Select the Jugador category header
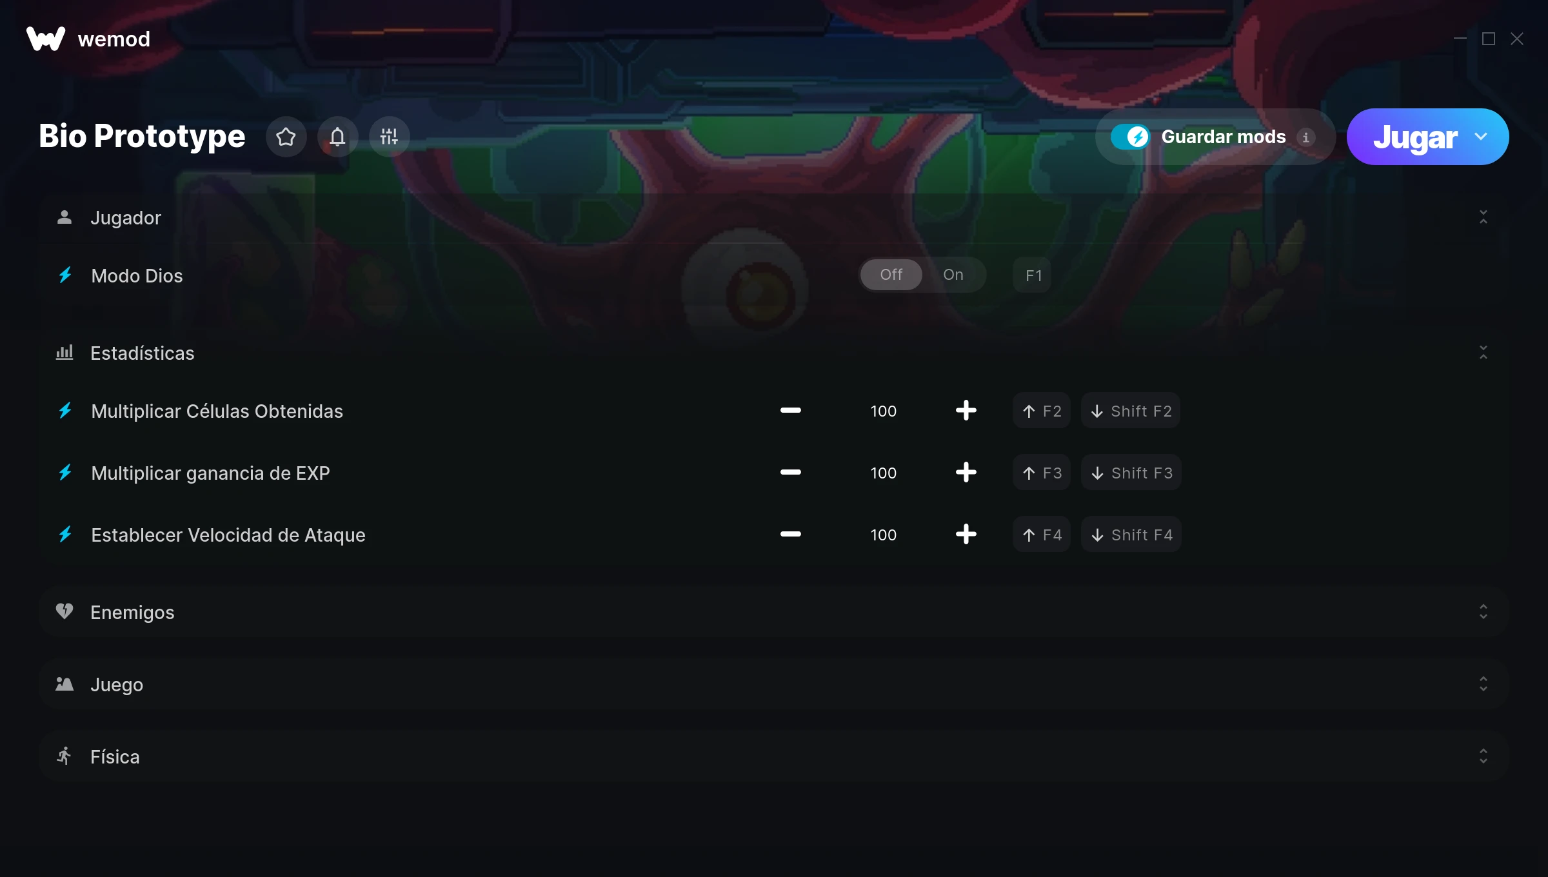 774,217
